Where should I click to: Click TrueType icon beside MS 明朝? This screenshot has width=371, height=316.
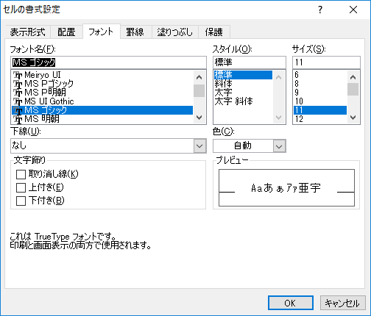[18, 119]
